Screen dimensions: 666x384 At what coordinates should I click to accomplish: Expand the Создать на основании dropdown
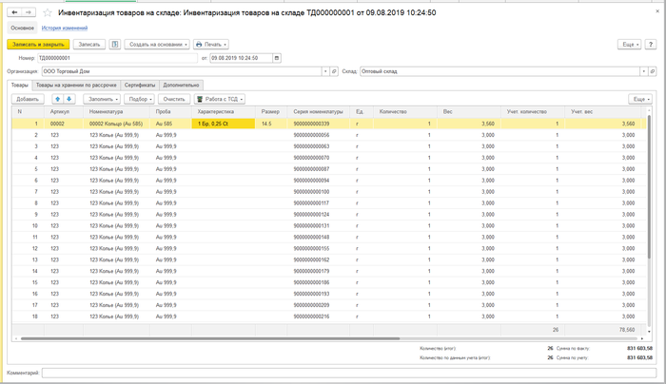155,45
